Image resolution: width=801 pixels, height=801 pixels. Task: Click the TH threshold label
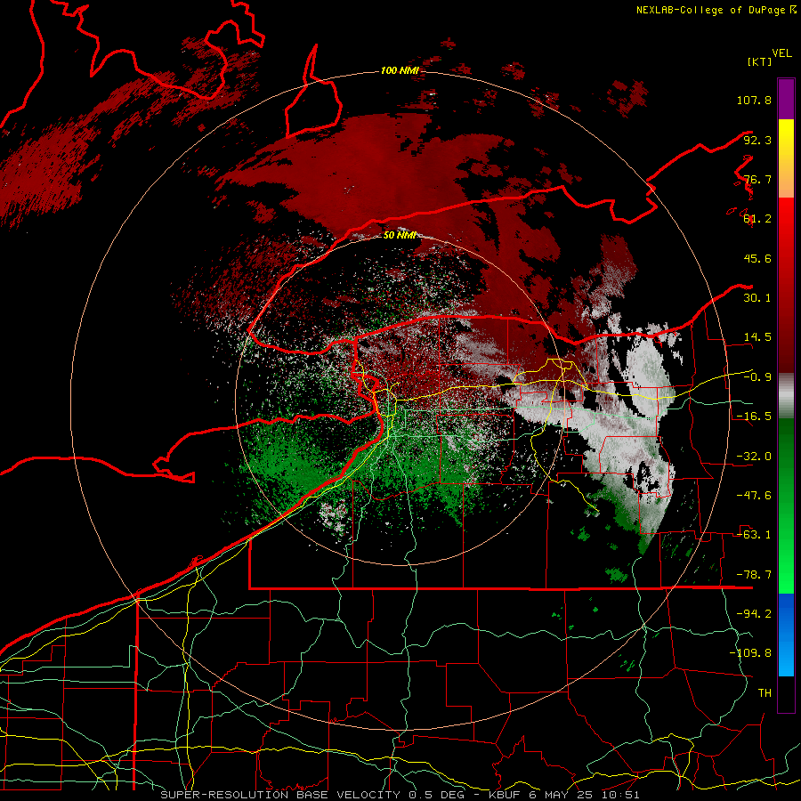[765, 693]
